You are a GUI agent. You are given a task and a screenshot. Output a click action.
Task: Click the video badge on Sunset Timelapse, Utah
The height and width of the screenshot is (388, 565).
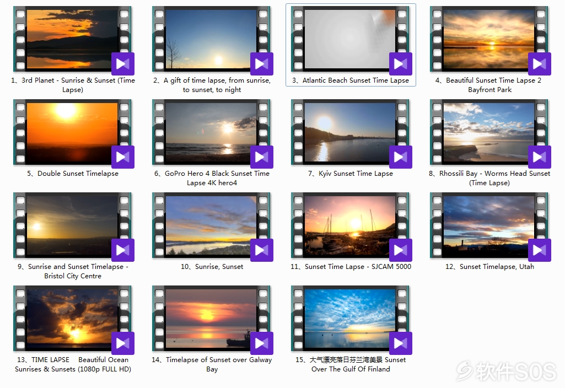pos(540,250)
